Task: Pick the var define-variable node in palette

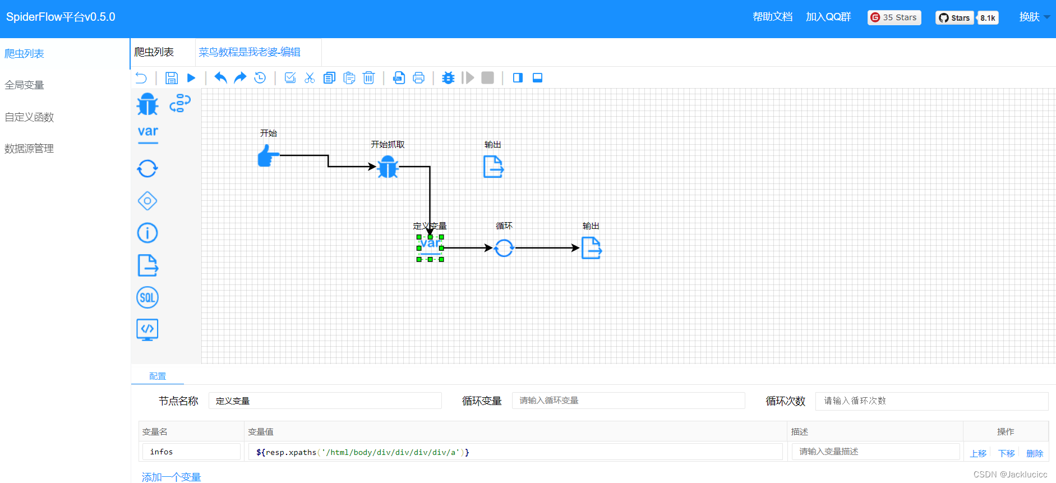Action: tap(148, 135)
